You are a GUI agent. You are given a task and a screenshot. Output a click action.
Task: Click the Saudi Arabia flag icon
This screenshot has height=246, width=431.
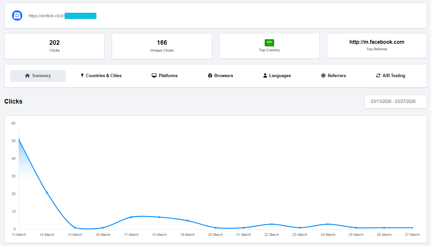tap(269, 42)
